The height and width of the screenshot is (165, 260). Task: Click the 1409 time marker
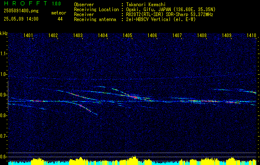(x=227, y=35)
